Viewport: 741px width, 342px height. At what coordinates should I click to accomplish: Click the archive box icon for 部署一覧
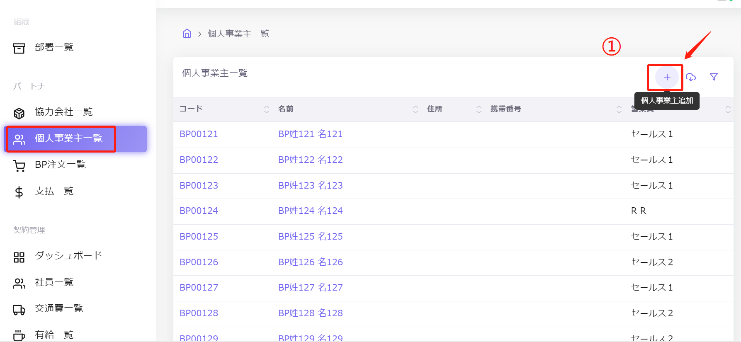click(19, 48)
